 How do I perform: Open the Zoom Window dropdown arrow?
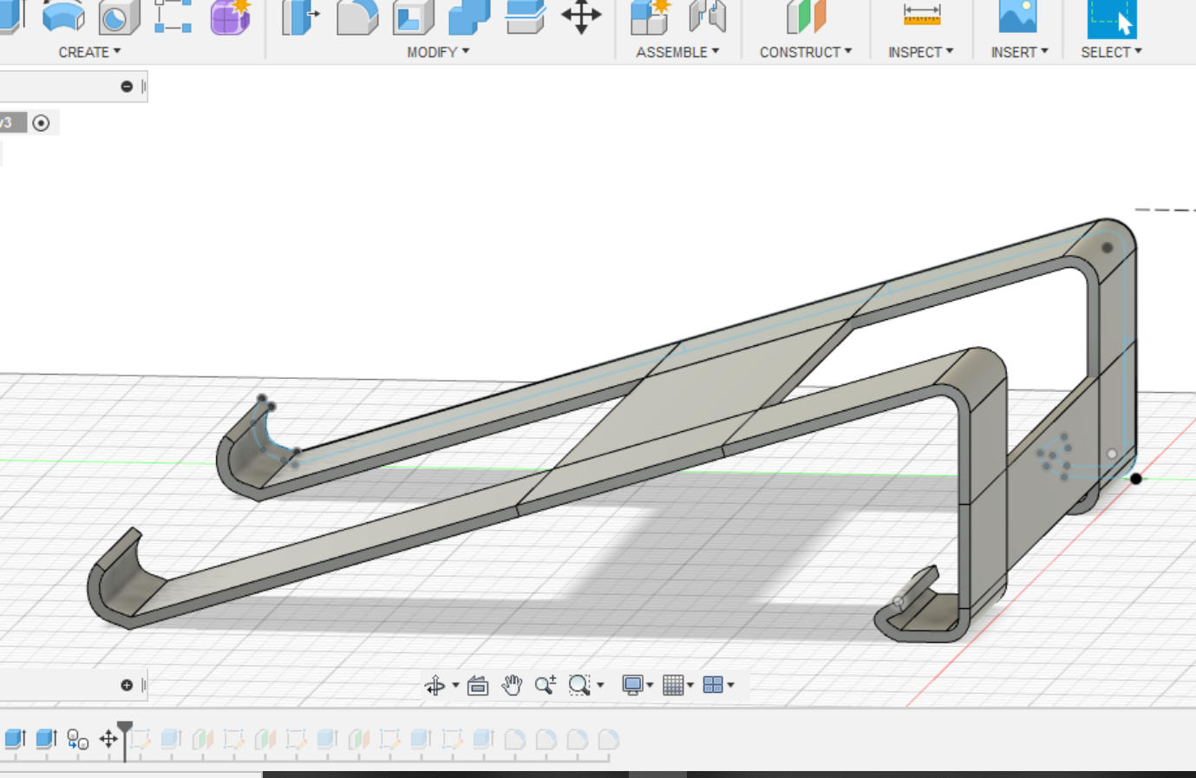coord(600,685)
